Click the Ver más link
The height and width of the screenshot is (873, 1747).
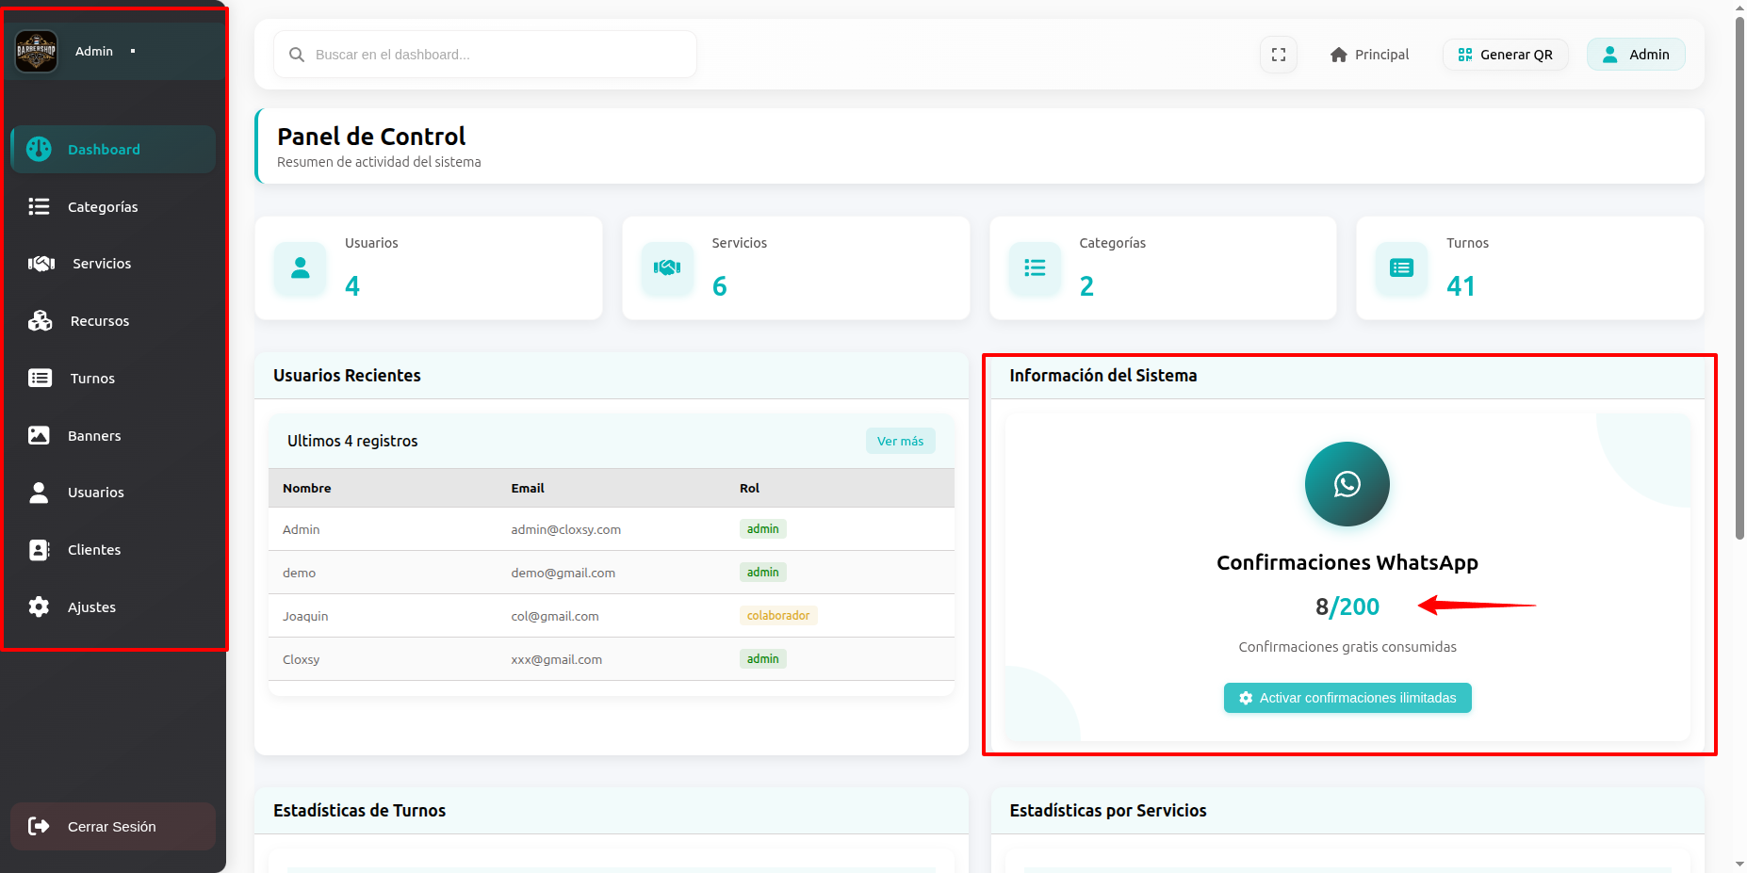click(x=900, y=441)
